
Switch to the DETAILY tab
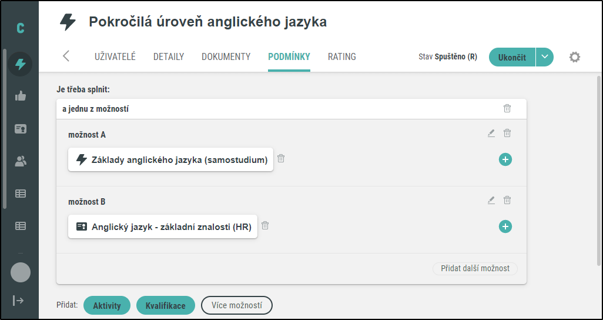[169, 56]
